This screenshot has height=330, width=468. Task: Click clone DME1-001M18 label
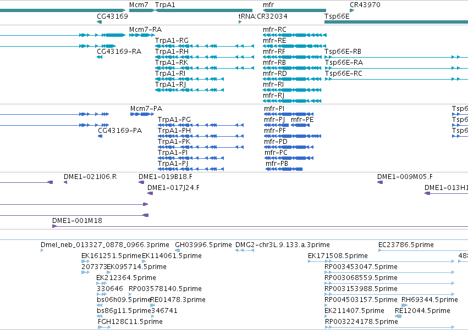[x=78, y=220]
